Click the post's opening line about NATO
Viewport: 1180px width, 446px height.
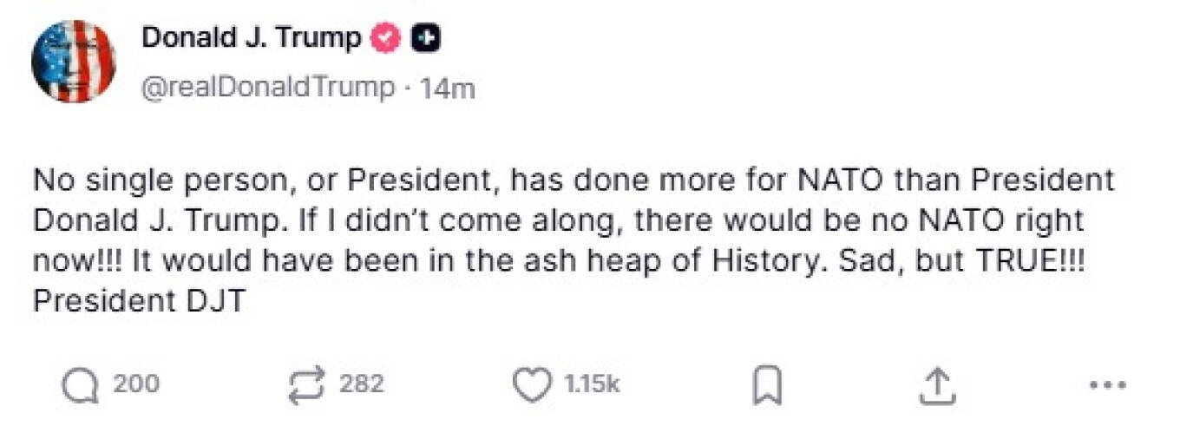pos(573,180)
